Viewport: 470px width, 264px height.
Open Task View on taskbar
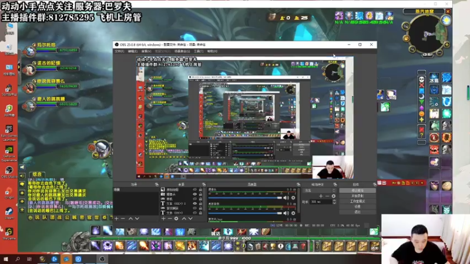click(x=29, y=259)
